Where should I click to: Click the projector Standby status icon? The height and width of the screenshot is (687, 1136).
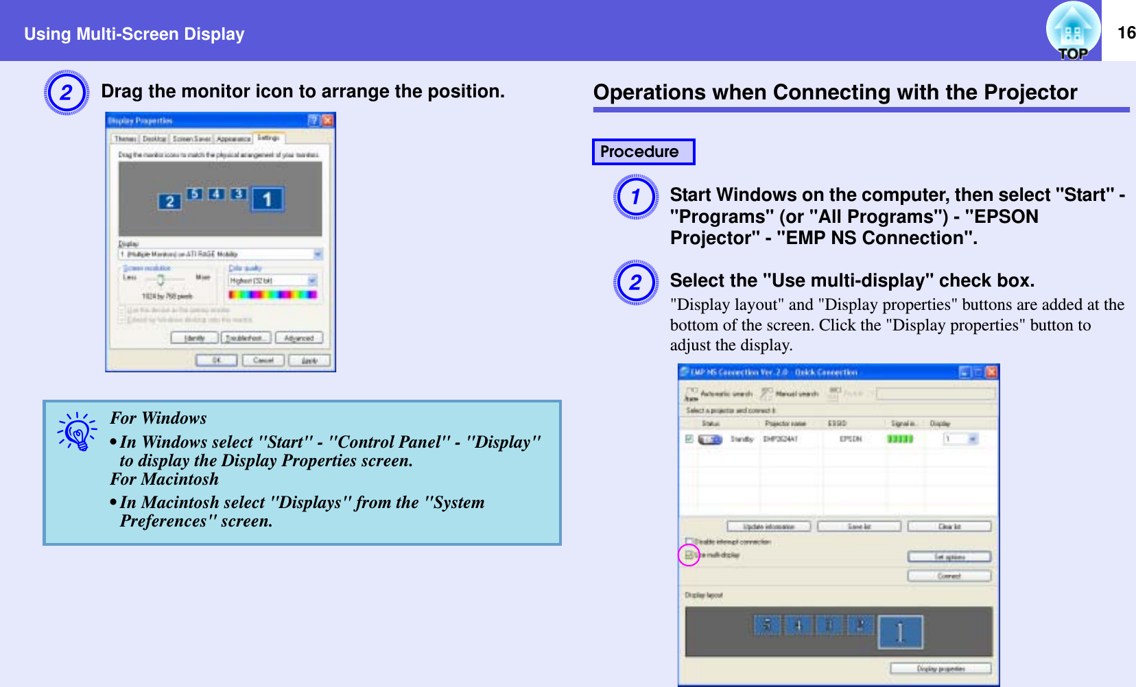710,439
